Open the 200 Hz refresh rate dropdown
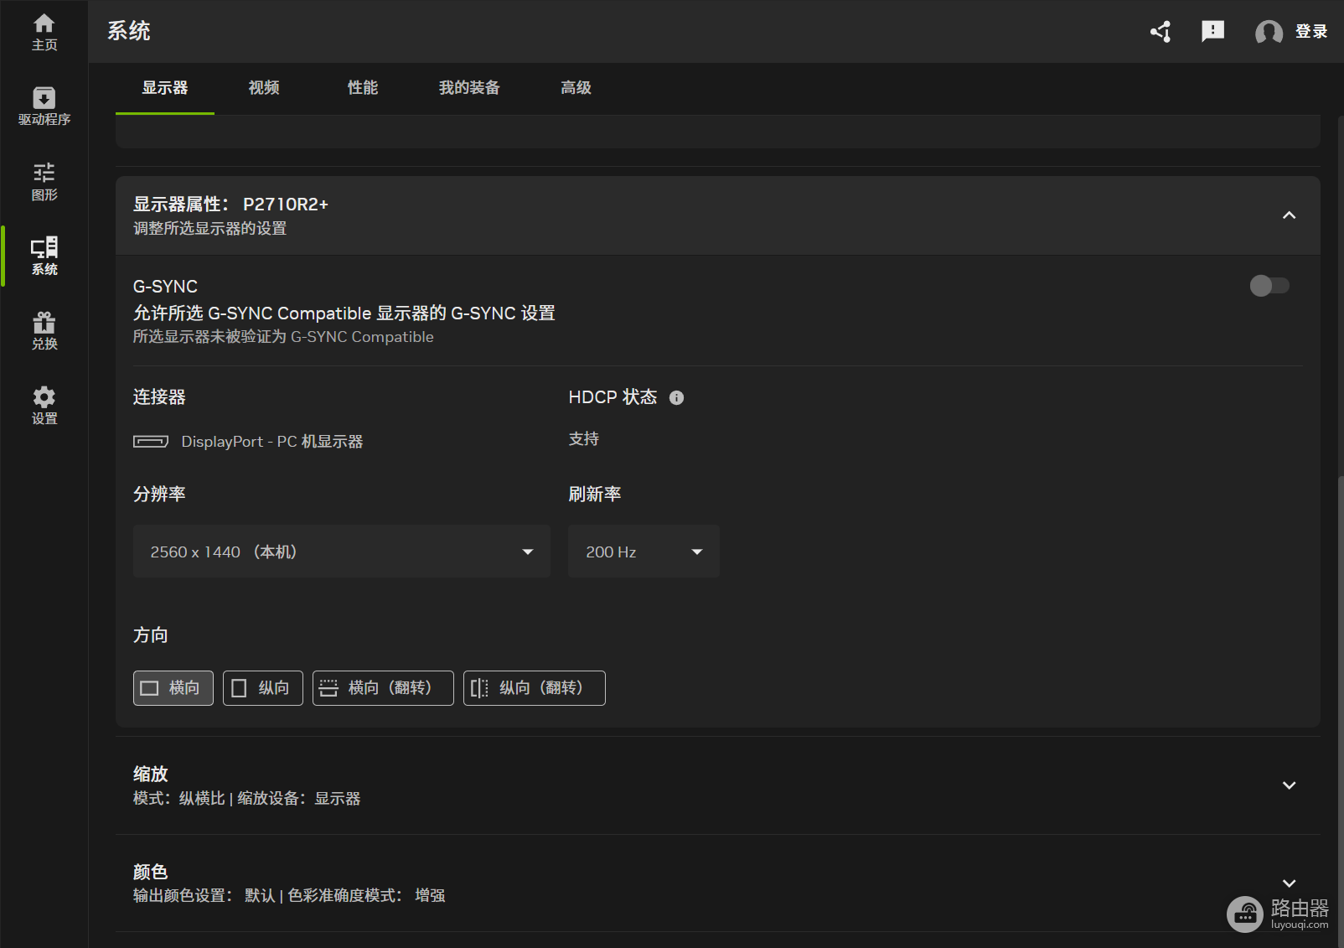 pyautogui.click(x=644, y=552)
